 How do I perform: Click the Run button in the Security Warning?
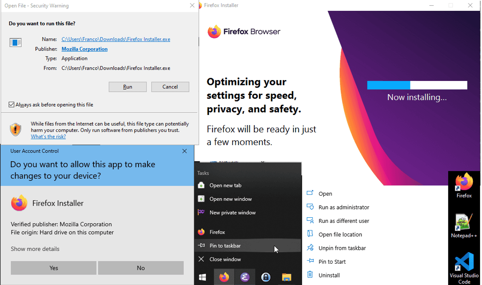[x=128, y=87]
